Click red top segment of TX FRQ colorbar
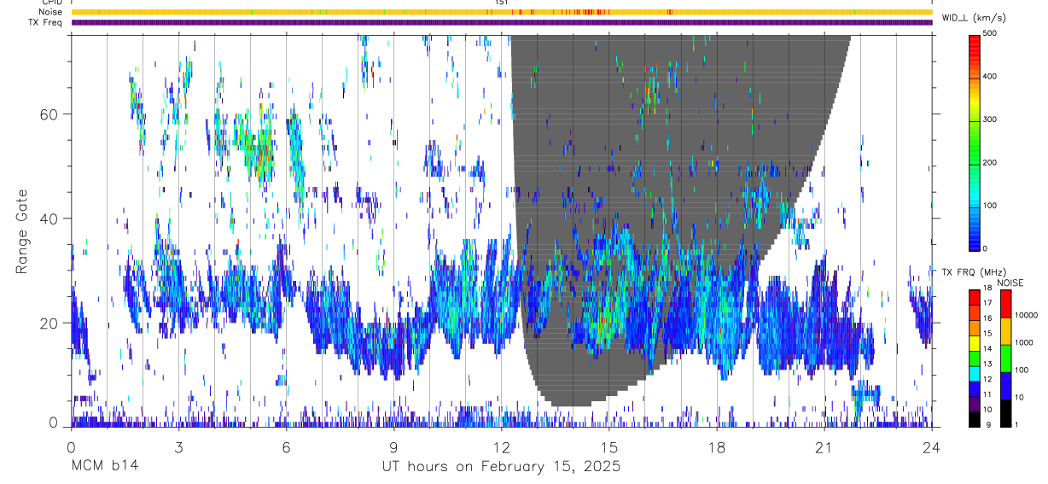Image resolution: width=1048 pixels, height=484 pixels. coord(975,298)
